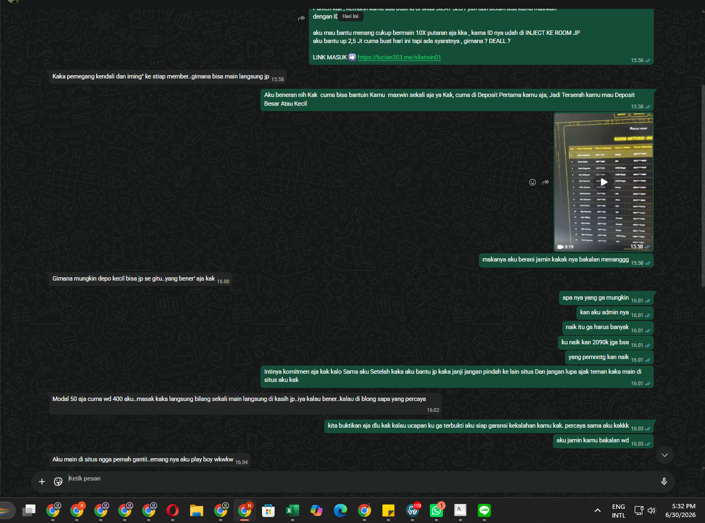Open Copilot from the taskbar
The image size is (705, 523).
coord(316,510)
